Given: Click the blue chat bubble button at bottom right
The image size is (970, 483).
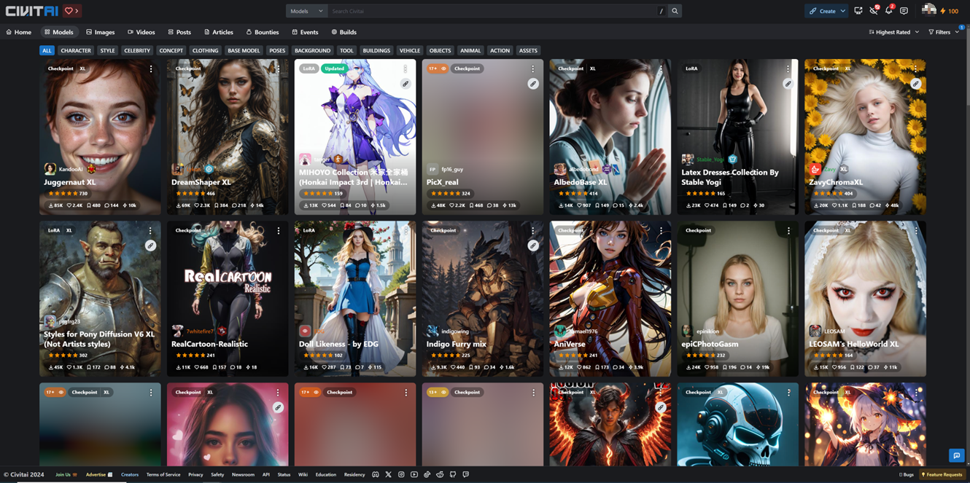Looking at the screenshot, I should coord(956,455).
